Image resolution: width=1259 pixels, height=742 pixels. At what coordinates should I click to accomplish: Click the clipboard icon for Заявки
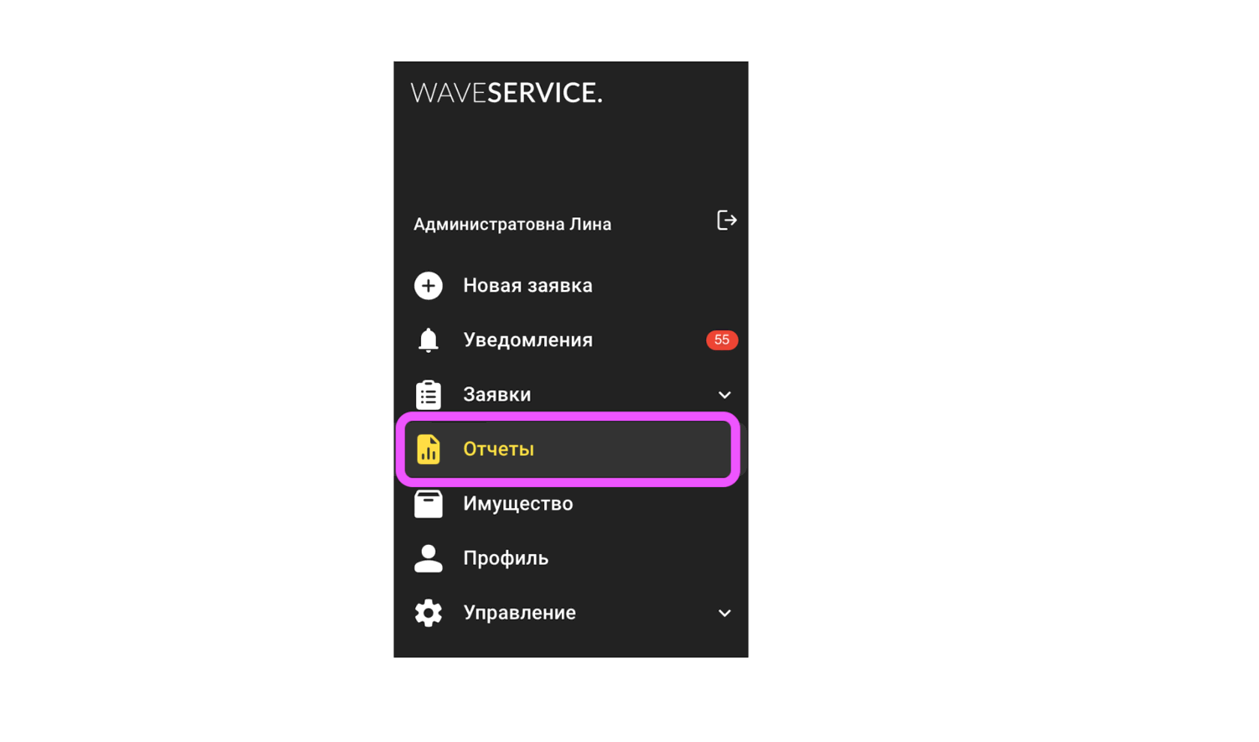[429, 395]
